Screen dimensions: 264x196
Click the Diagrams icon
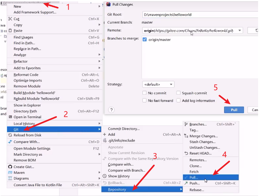10,178
